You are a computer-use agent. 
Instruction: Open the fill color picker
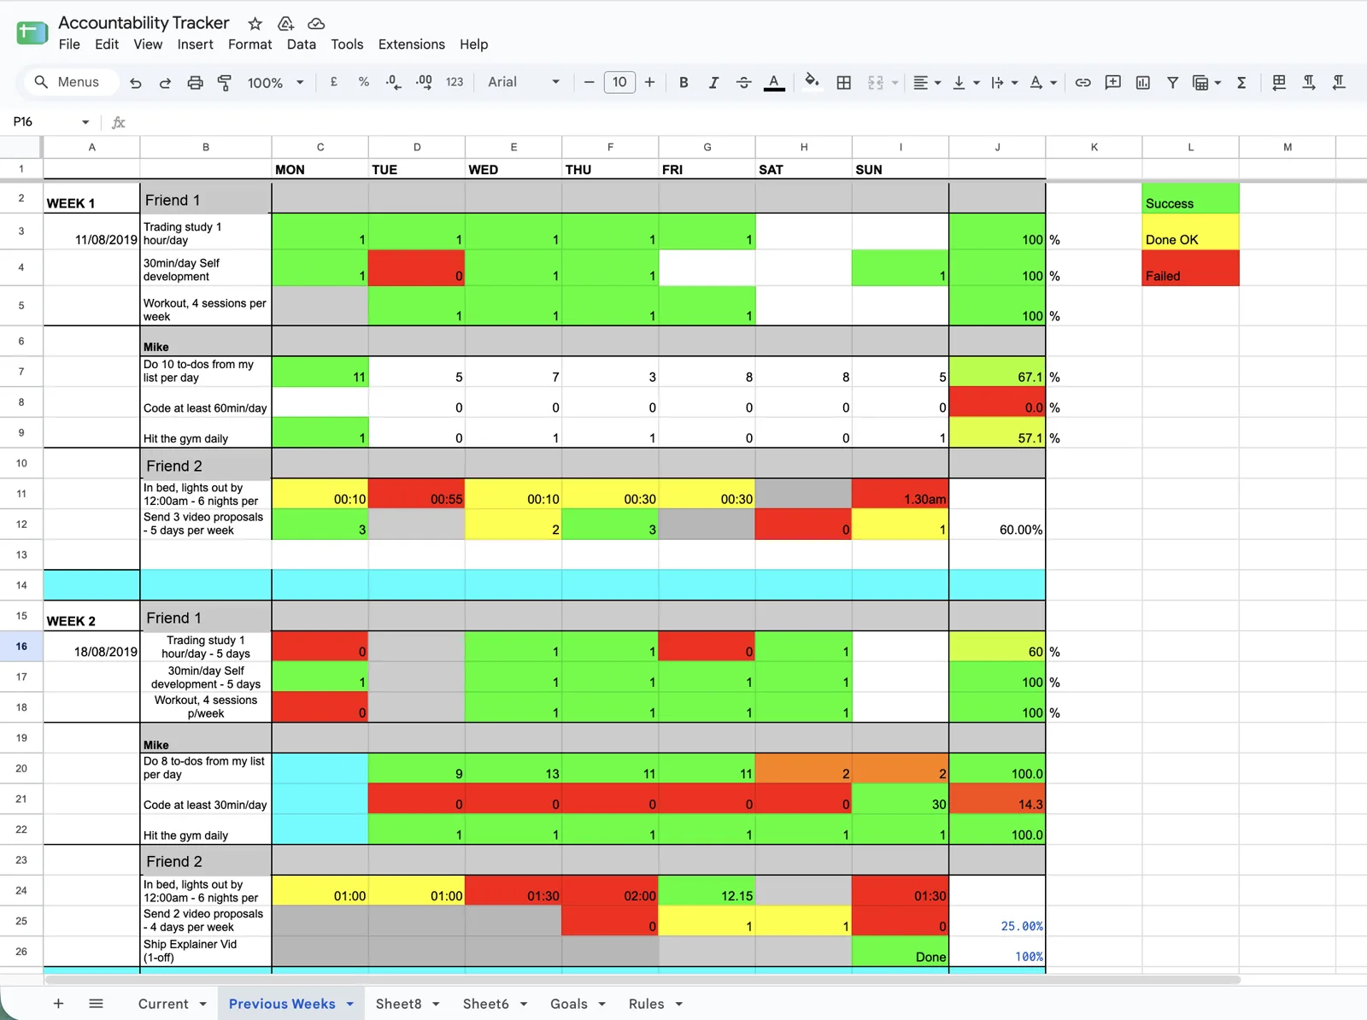(x=812, y=81)
